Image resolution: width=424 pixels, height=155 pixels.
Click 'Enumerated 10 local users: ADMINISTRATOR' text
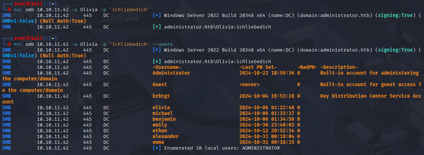click(222, 148)
